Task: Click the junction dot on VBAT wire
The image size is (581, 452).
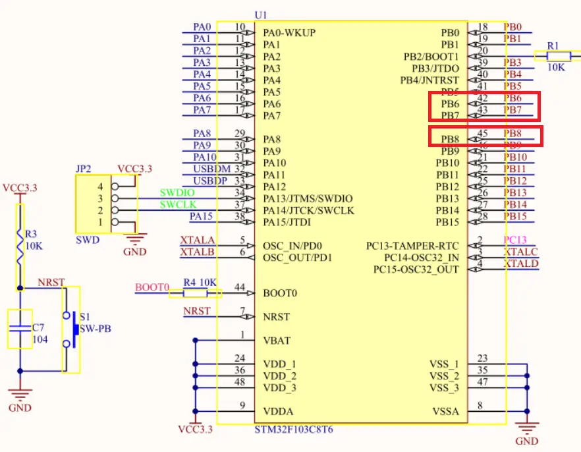Action: (195, 340)
